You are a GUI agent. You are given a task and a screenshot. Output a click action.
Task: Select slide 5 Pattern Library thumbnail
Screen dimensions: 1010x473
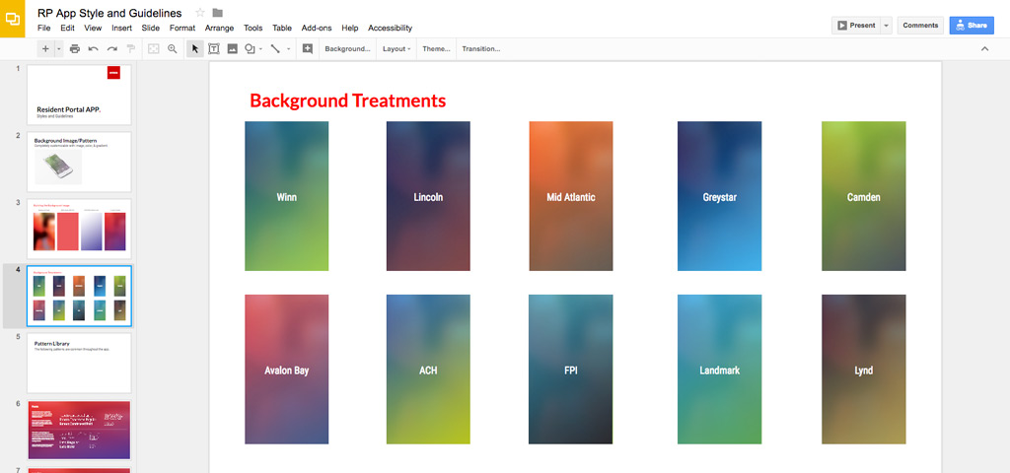tap(79, 363)
